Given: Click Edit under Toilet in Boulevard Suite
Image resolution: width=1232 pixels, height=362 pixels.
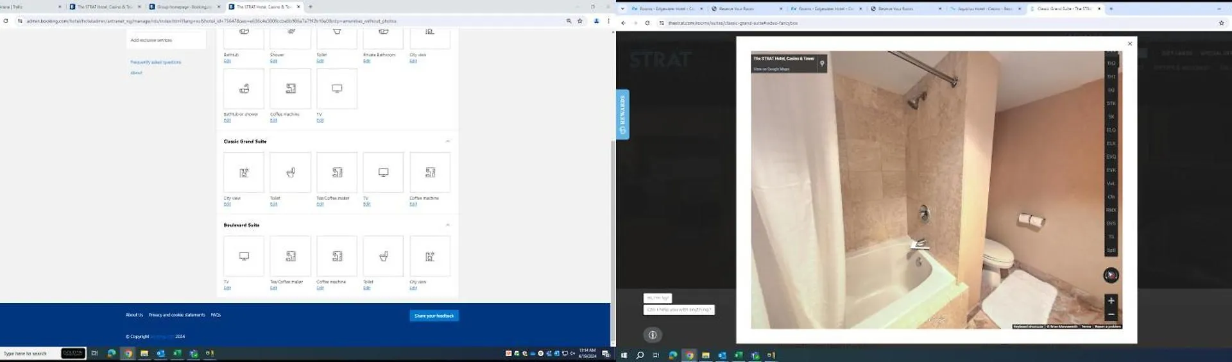Looking at the screenshot, I should [366, 288].
